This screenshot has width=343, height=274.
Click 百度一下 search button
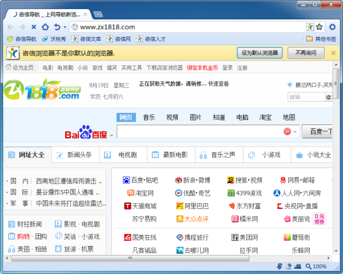coord(317,131)
